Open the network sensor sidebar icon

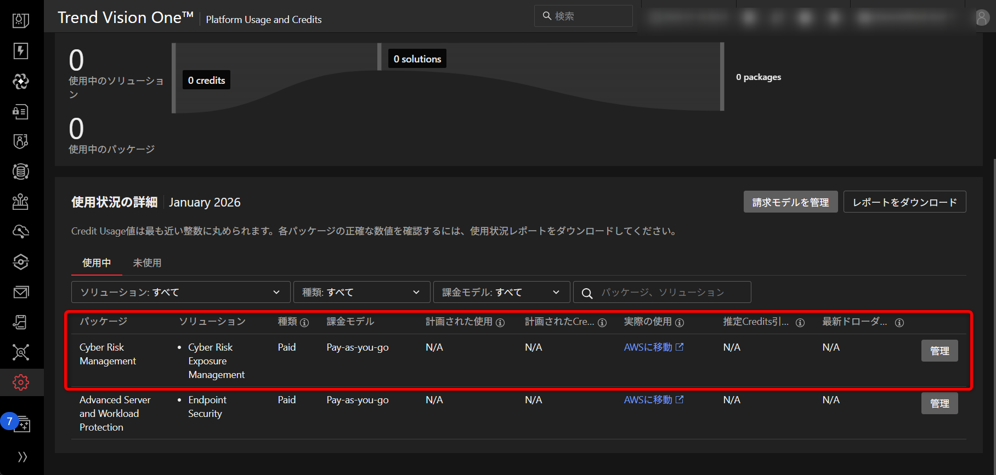click(21, 202)
